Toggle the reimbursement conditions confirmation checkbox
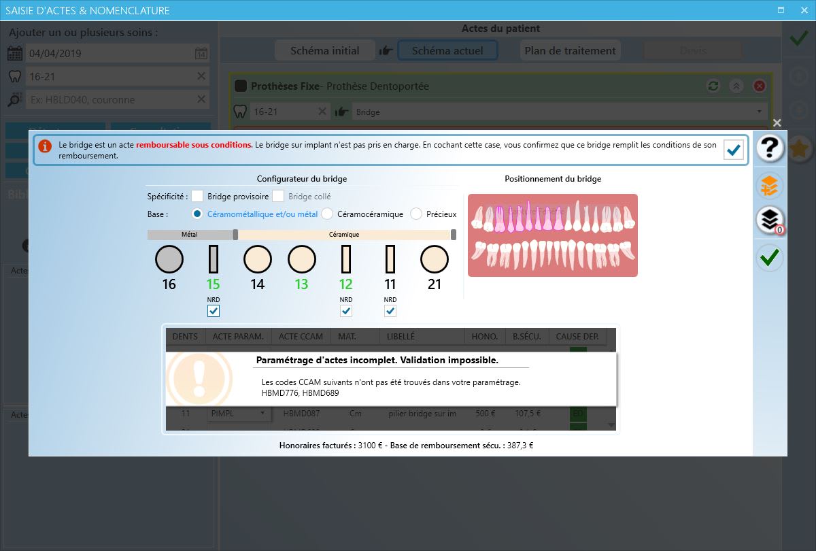The image size is (816, 551). tap(734, 150)
